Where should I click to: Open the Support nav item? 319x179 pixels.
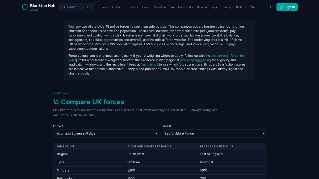tap(202, 7)
